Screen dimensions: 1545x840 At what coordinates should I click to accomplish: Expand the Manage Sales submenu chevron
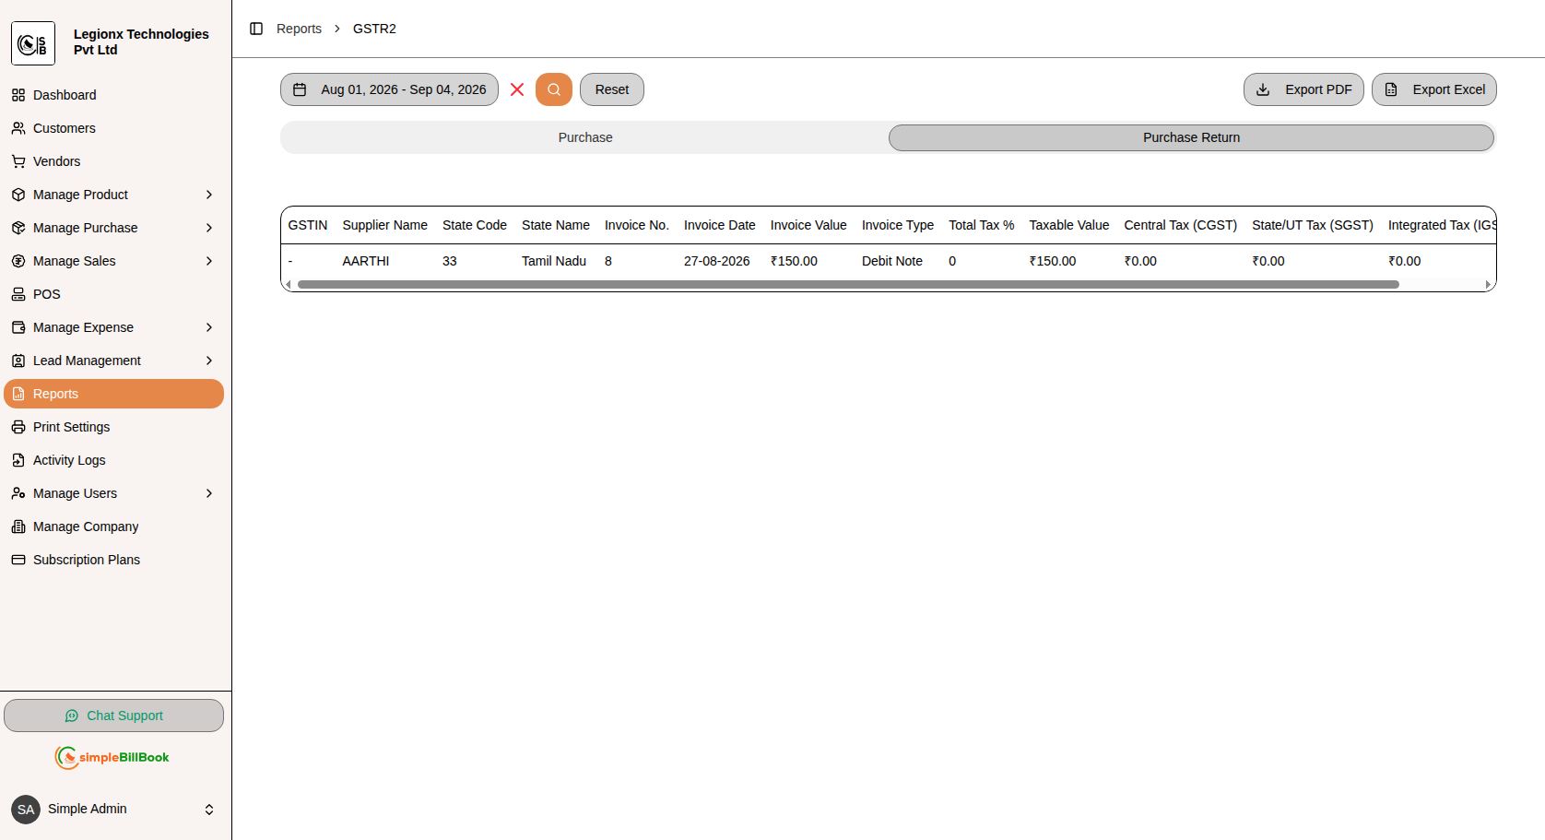click(x=209, y=261)
